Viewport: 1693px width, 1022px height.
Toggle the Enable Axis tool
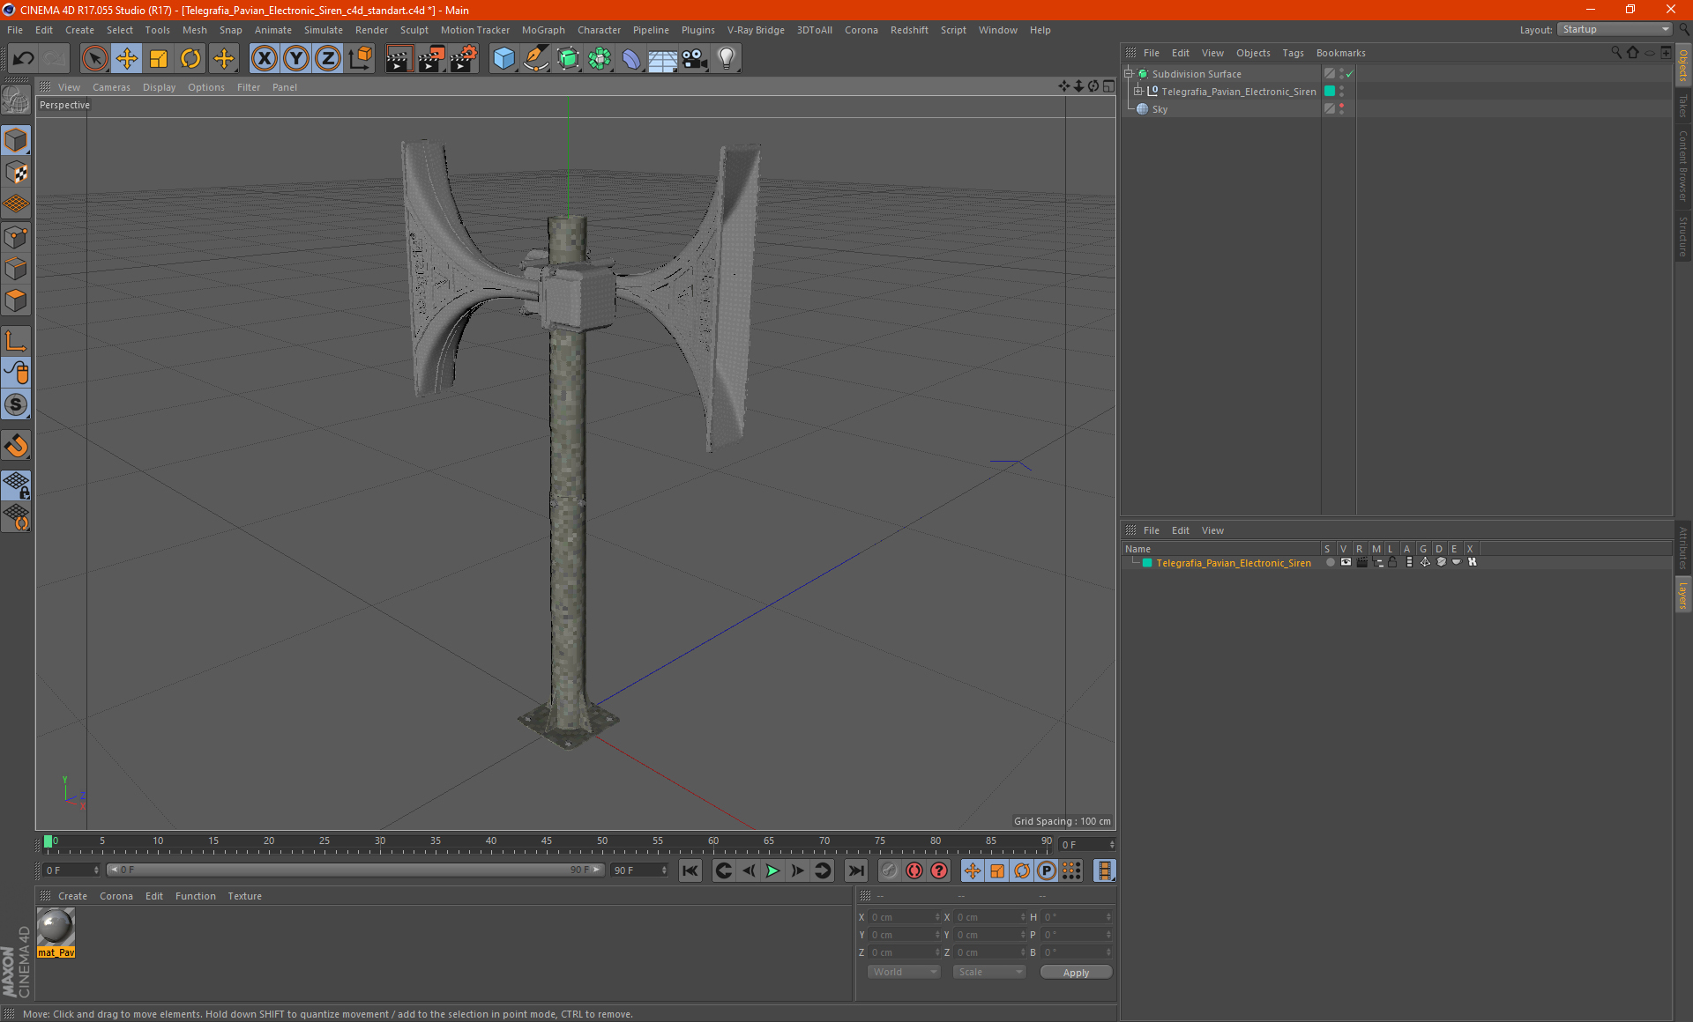(16, 341)
